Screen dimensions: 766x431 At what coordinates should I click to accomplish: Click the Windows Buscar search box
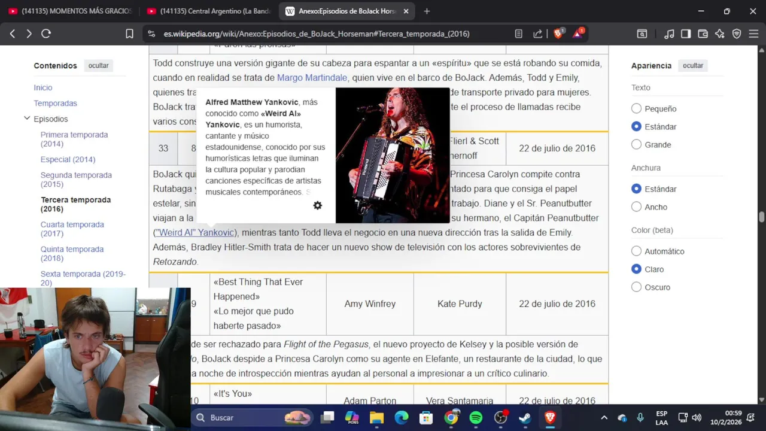(x=251, y=417)
